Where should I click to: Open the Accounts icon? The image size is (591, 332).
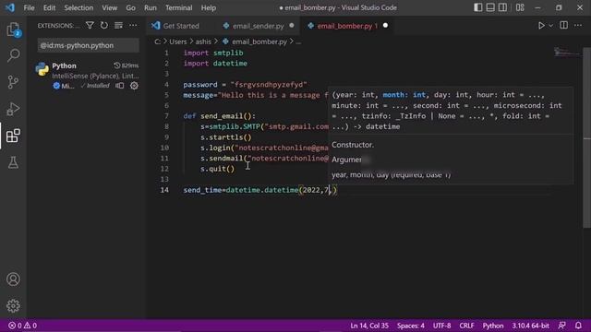pyautogui.click(x=13, y=279)
